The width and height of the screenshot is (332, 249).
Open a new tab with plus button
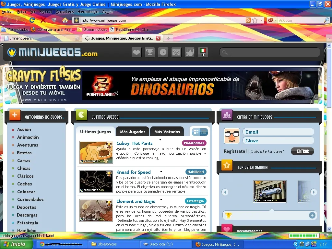pos(168,38)
